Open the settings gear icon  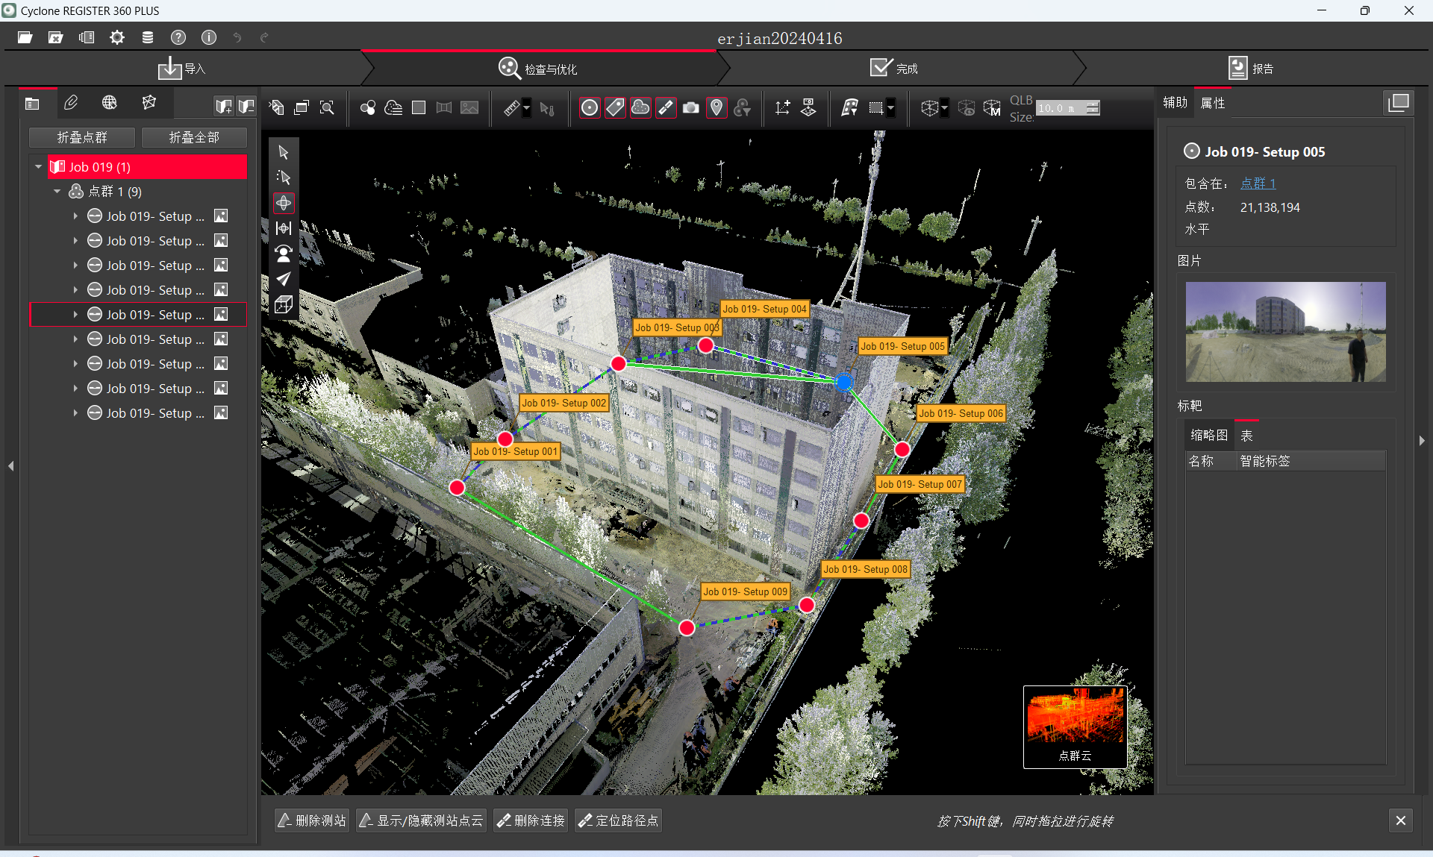tap(117, 37)
